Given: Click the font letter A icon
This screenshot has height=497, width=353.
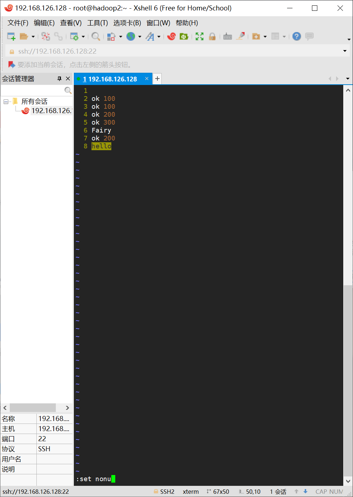Looking at the screenshot, I should (x=150, y=36).
